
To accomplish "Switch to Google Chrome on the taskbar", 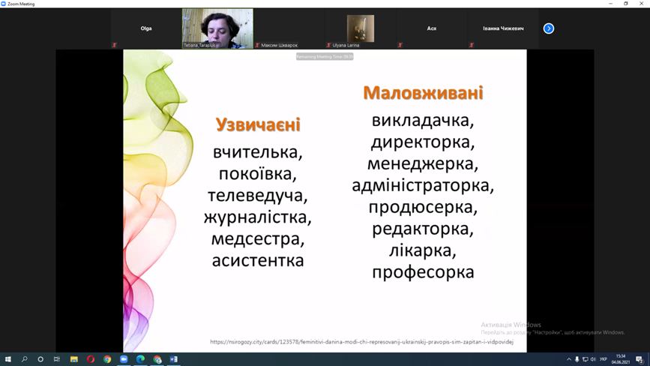I will [107, 359].
